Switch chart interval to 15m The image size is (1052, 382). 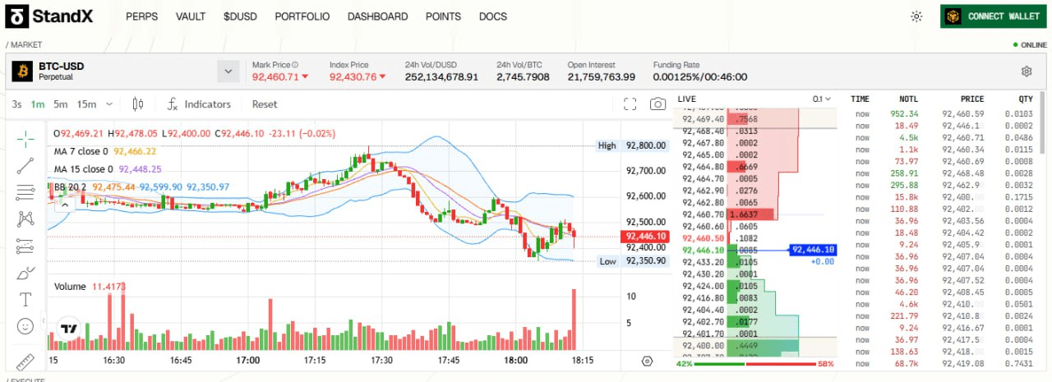pyautogui.click(x=86, y=104)
